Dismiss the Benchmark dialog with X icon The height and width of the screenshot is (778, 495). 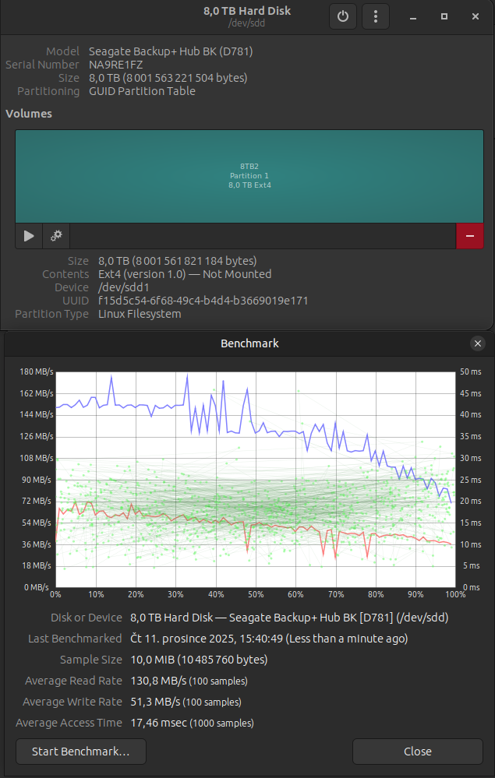(x=478, y=343)
